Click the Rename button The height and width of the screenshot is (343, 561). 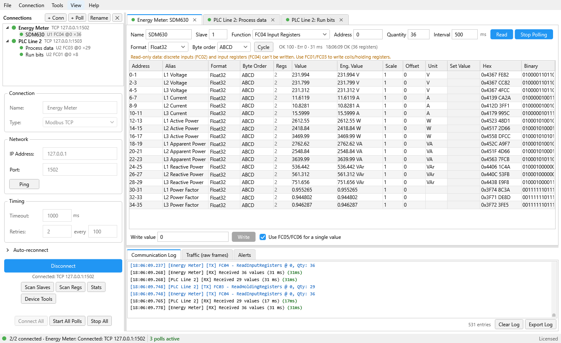(x=99, y=18)
